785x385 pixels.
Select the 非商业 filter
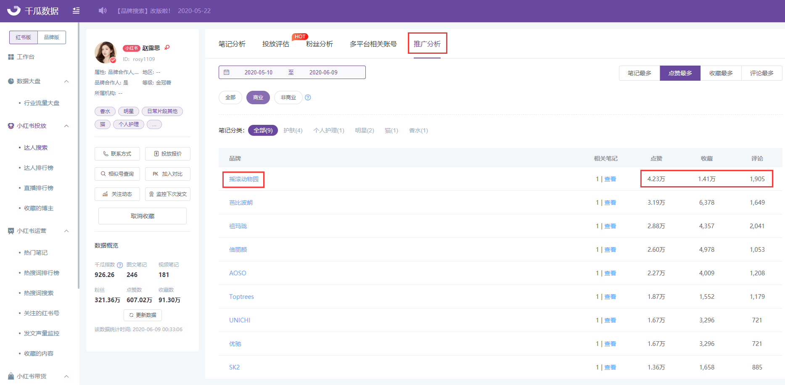(288, 98)
